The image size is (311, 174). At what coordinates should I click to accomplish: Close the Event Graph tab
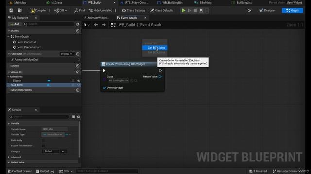[145, 18]
